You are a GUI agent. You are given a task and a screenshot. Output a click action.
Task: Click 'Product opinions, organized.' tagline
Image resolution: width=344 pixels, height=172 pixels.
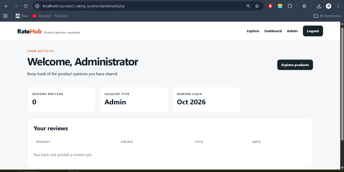point(62,33)
